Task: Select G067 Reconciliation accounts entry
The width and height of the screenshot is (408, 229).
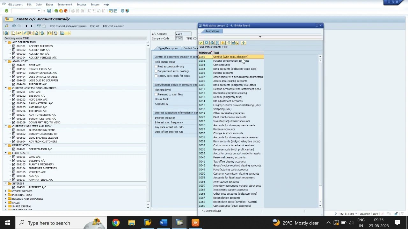Action: click(x=231, y=198)
